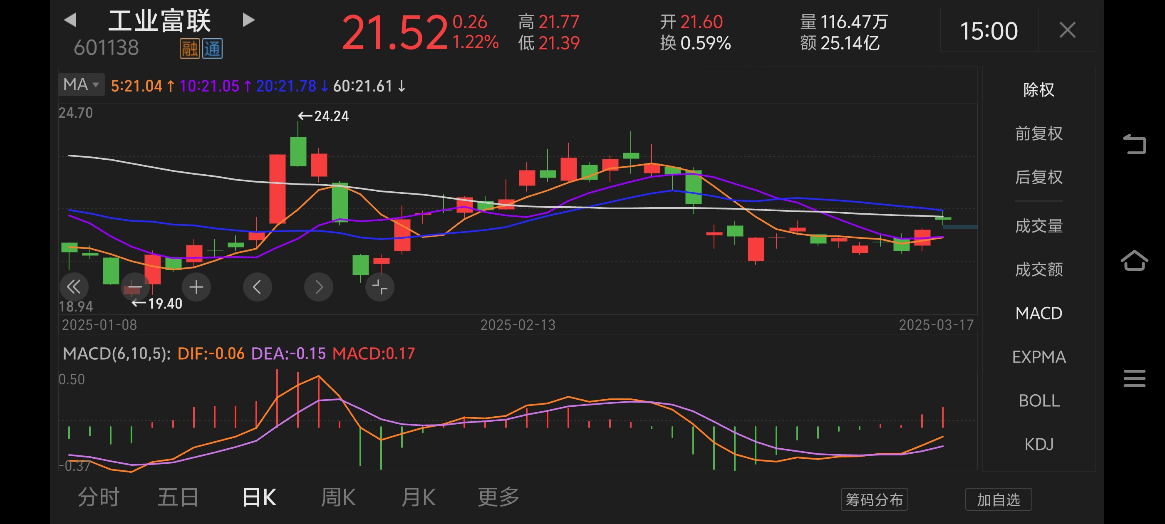Enable 除权 price adjustment mode

(x=1038, y=89)
